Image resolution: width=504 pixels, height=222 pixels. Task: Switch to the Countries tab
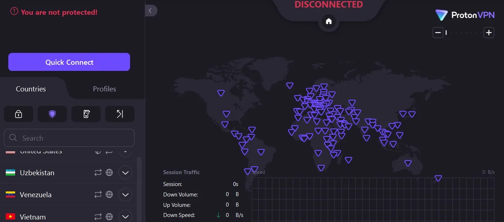tap(31, 89)
